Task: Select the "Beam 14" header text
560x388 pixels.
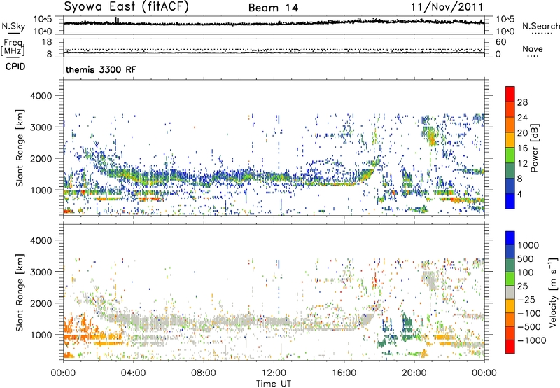Action: (274, 8)
